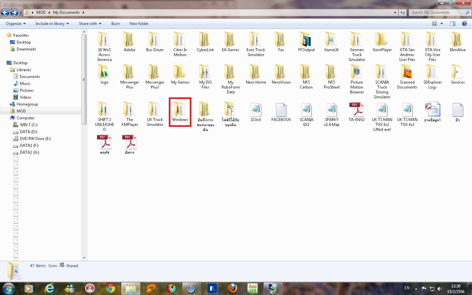Select the IAmAlive folder

pyautogui.click(x=458, y=42)
